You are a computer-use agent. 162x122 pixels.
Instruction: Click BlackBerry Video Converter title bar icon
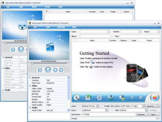click(x=3, y=3)
